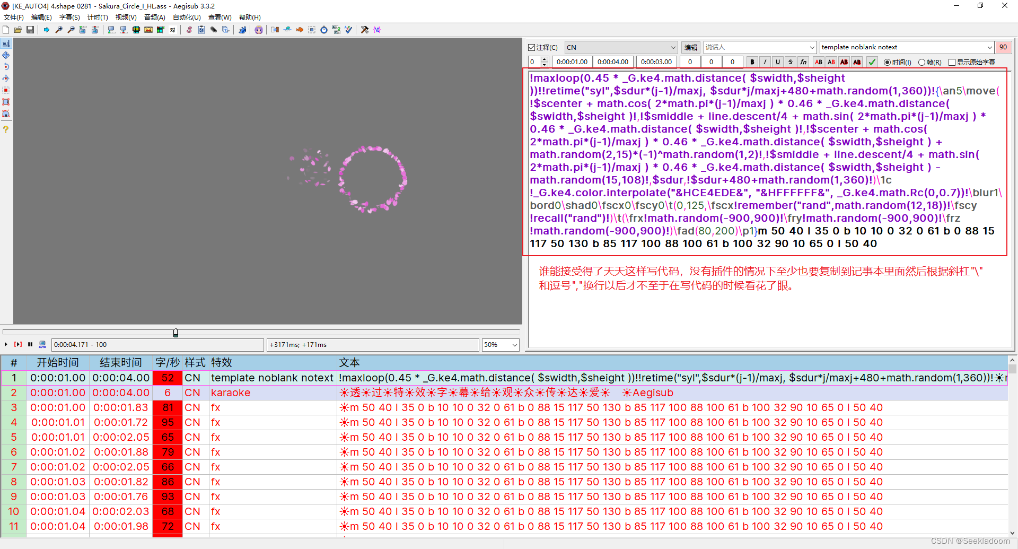Open Automation manager (purple-haired girl icon)
The width and height of the screenshot is (1018, 549).
point(259,30)
